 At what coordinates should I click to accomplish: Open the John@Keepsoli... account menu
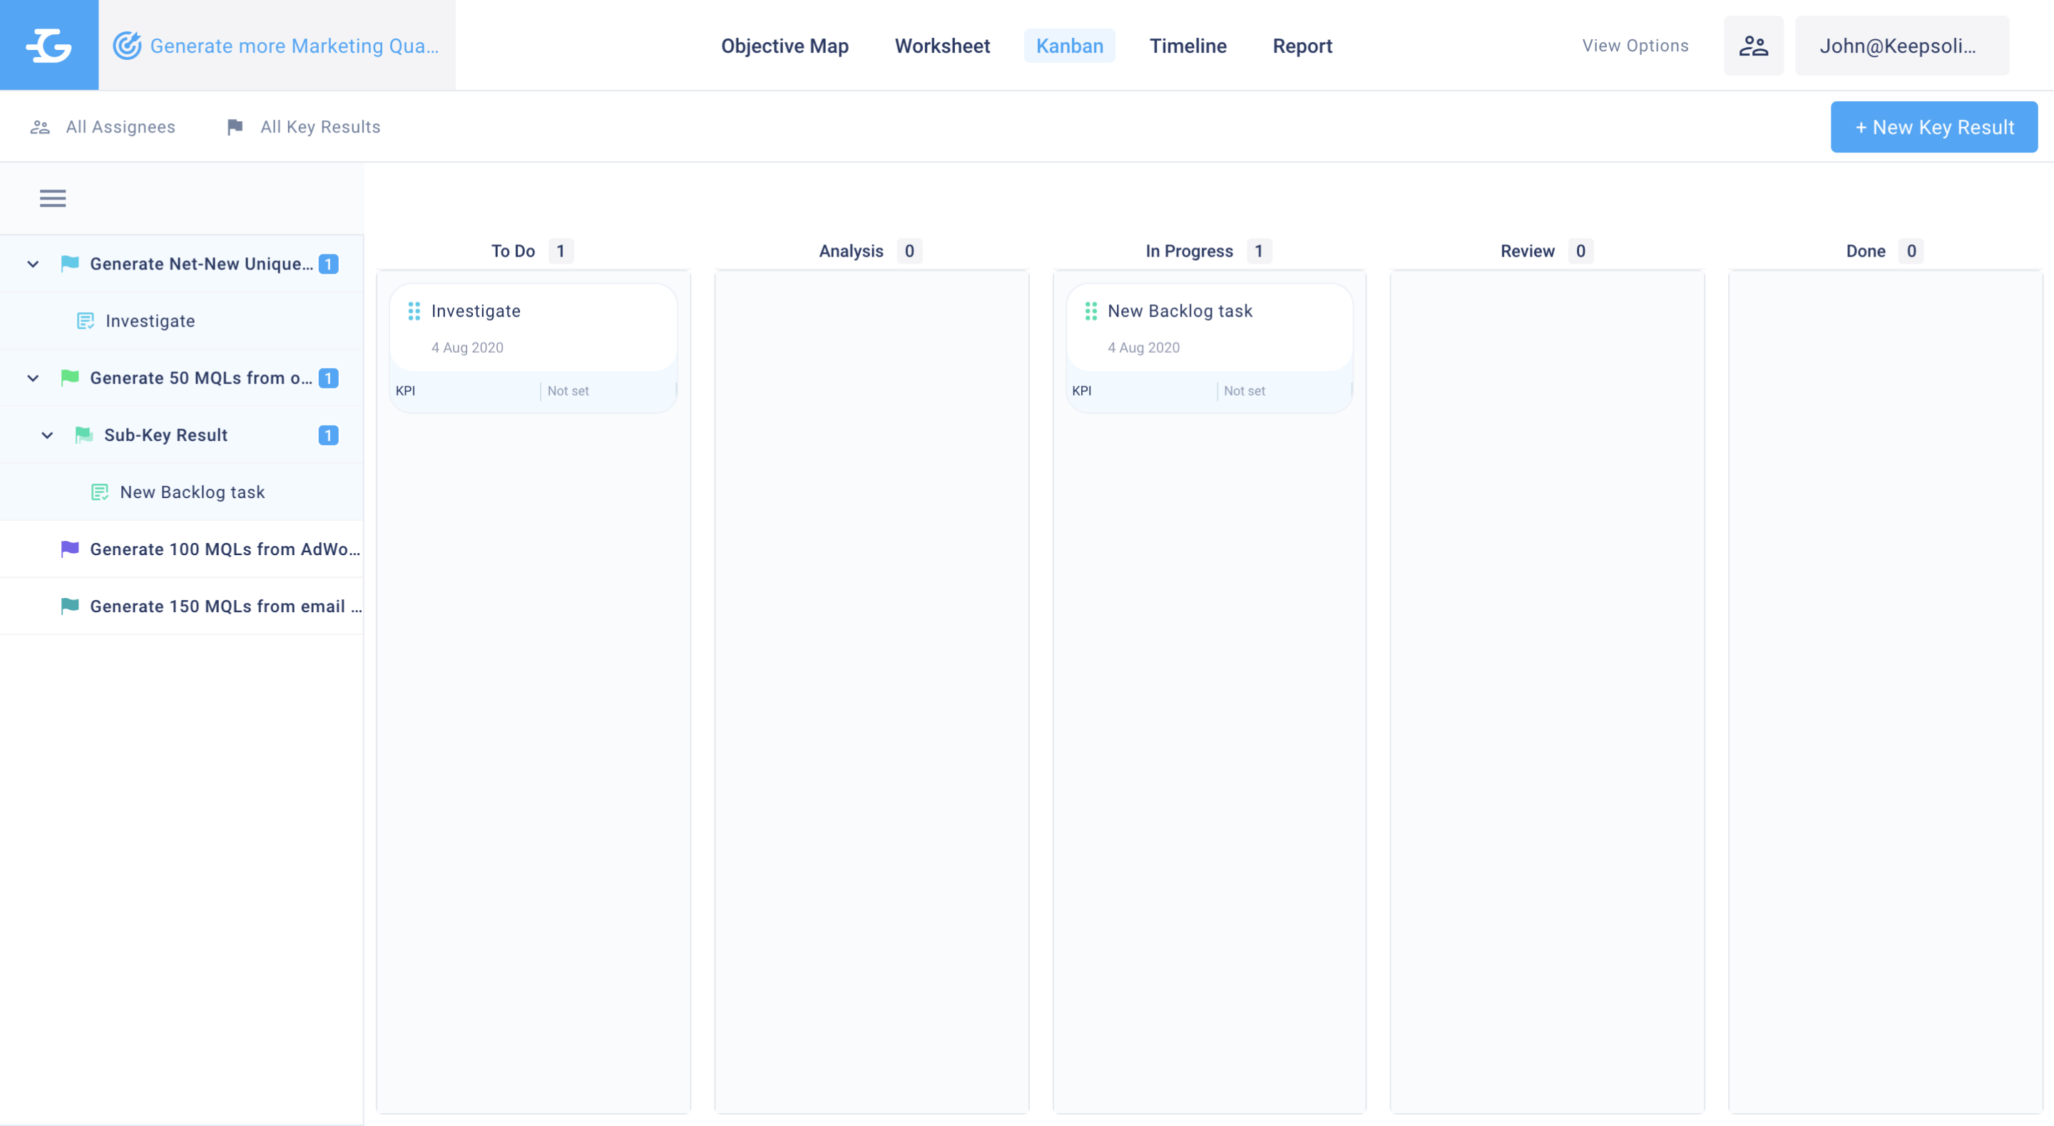tap(1901, 46)
